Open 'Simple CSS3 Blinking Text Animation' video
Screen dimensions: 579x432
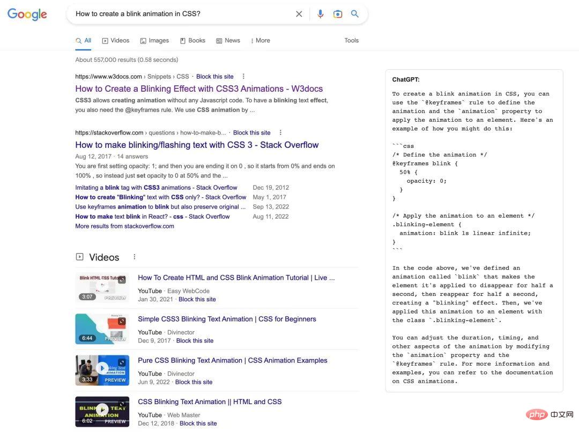227,319
